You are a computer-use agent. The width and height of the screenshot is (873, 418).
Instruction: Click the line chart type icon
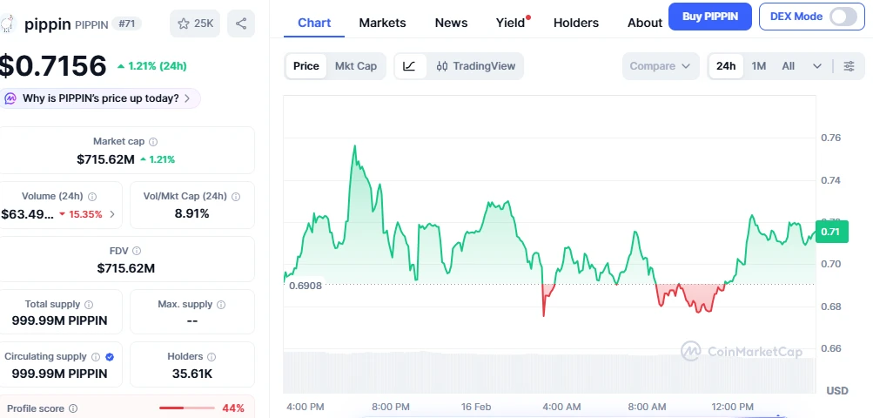coord(410,66)
